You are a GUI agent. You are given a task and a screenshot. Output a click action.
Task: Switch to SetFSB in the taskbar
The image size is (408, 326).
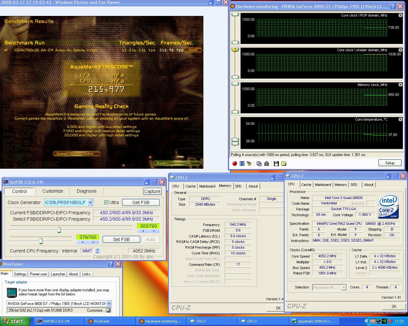click(x=59, y=321)
